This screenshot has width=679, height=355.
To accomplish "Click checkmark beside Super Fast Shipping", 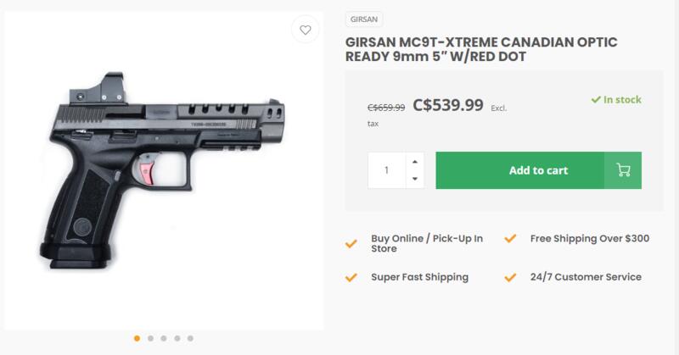I will pyautogui.click(x=351, y=277).
